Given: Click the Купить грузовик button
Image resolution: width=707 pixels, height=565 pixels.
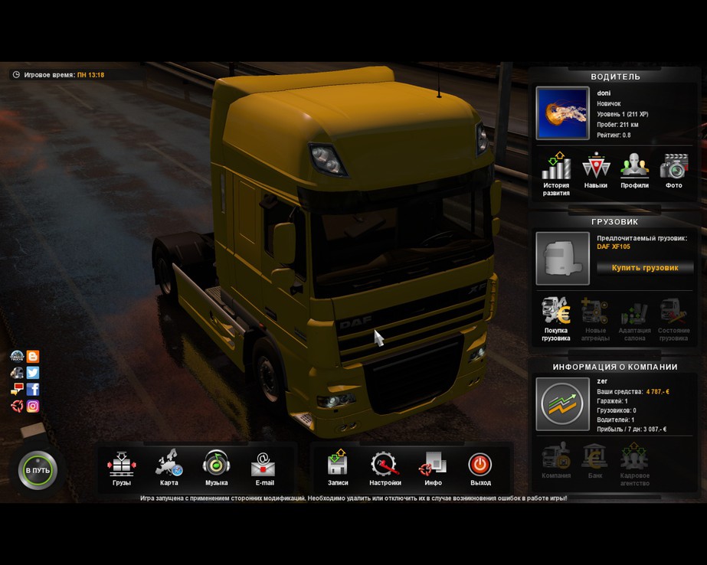Looking at the screenshot, I should coord(645,268).
